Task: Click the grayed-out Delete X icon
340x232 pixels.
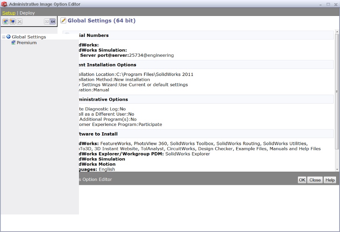Action: click(19, 22)
